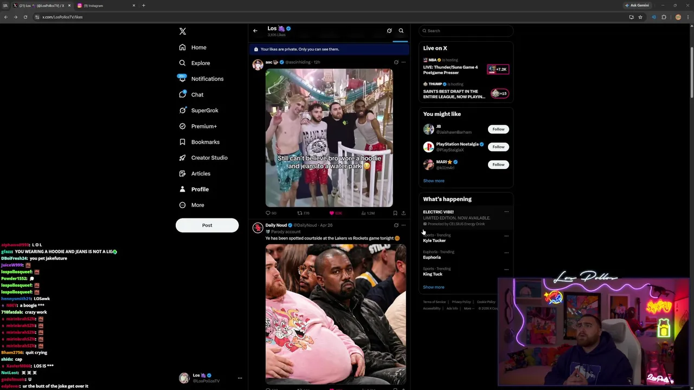Open Lakers vs Rockets courtside photo
This screenshot has width=694, height=390.
pos(336,314)
